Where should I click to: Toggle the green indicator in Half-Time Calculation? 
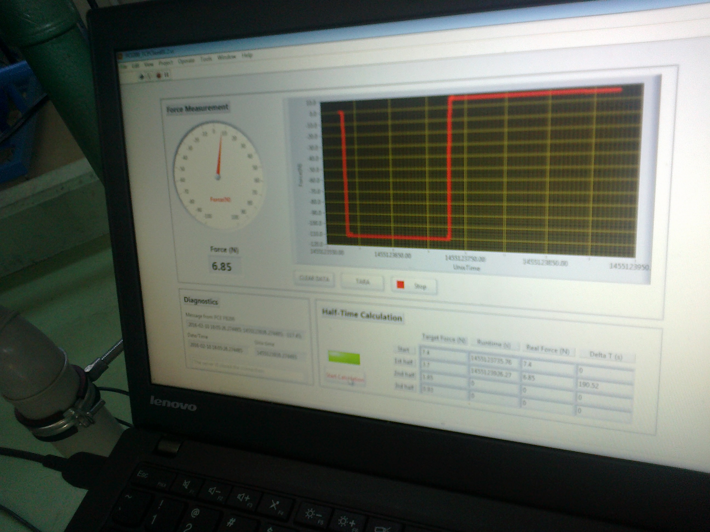point(344,359)
